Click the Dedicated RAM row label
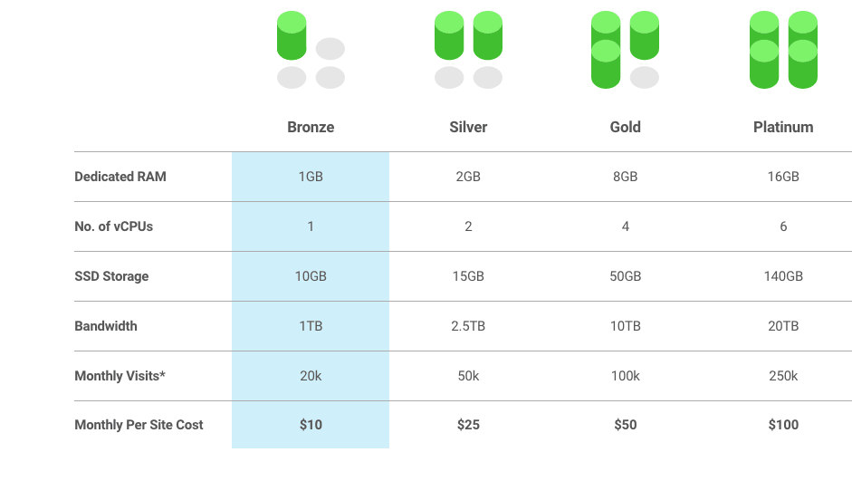This screenshot has width=852, height=481. click(x=120, y=177)
